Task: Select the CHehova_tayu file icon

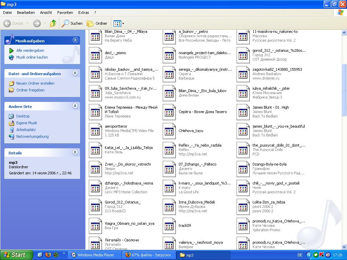Action: [169, 131]
